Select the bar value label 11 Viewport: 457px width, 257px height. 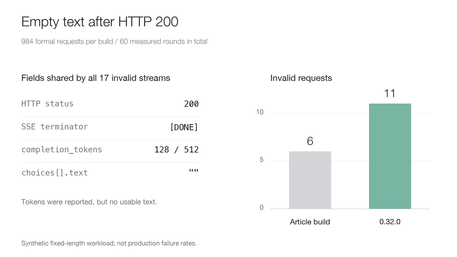(390, 93)
